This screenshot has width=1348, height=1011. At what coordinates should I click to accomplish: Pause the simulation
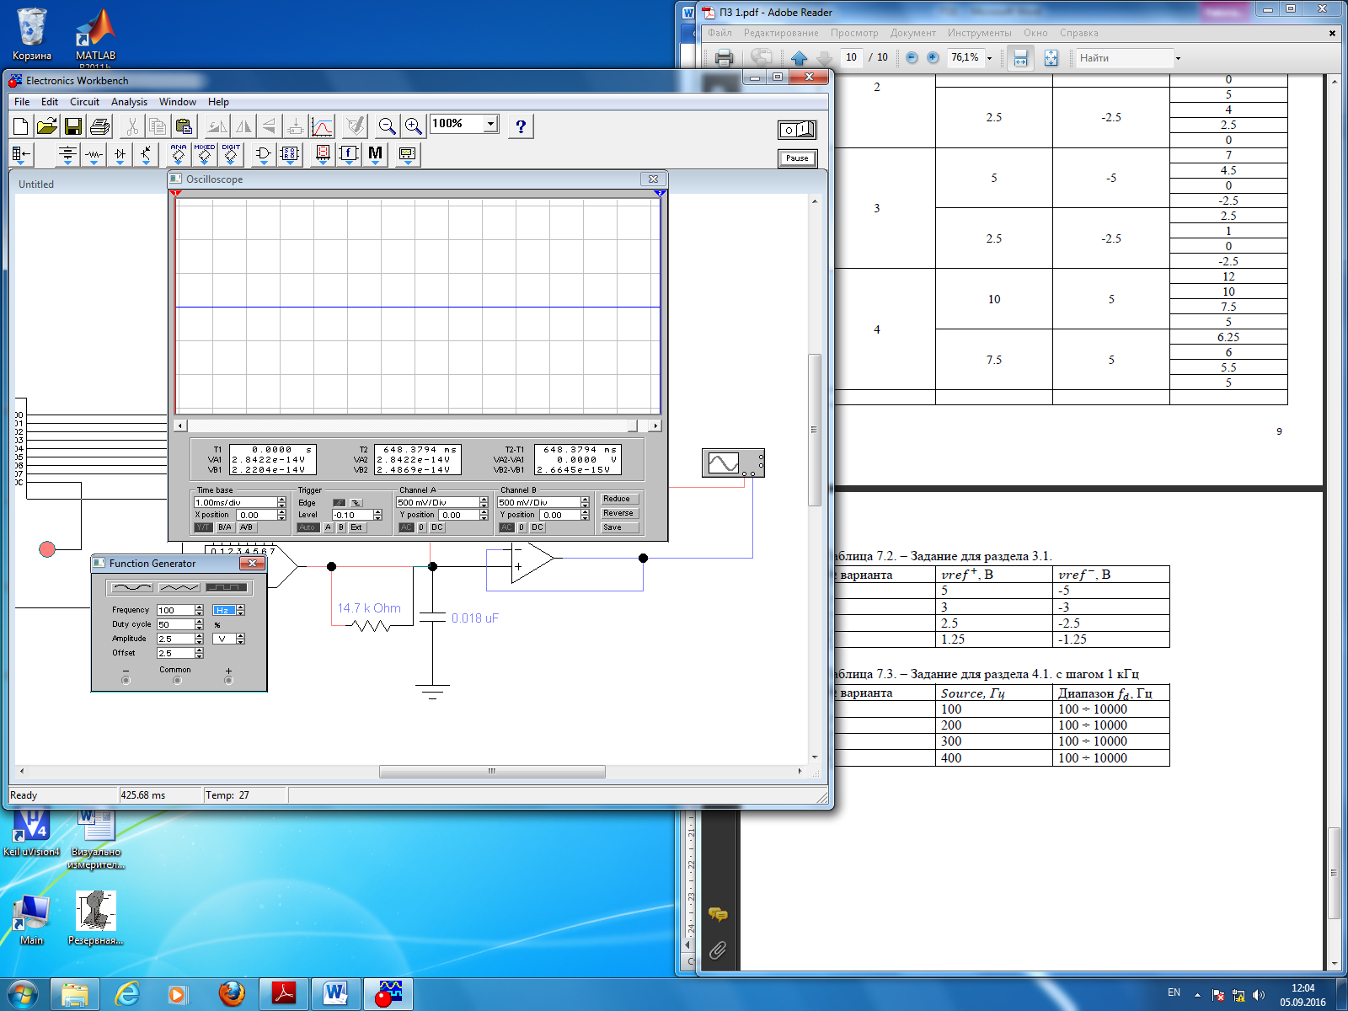(797, 158)
